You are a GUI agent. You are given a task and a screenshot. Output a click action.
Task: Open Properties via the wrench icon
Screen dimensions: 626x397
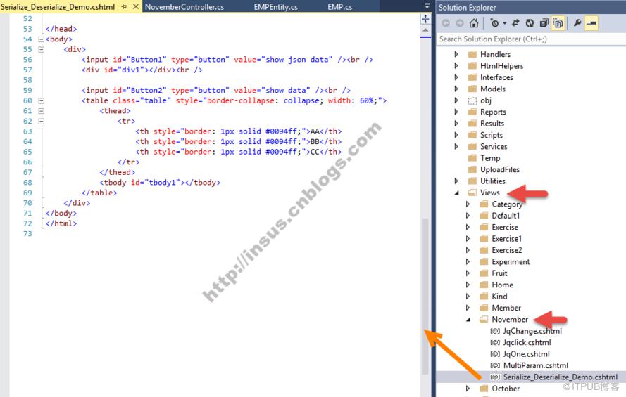[x=577, y=23]
